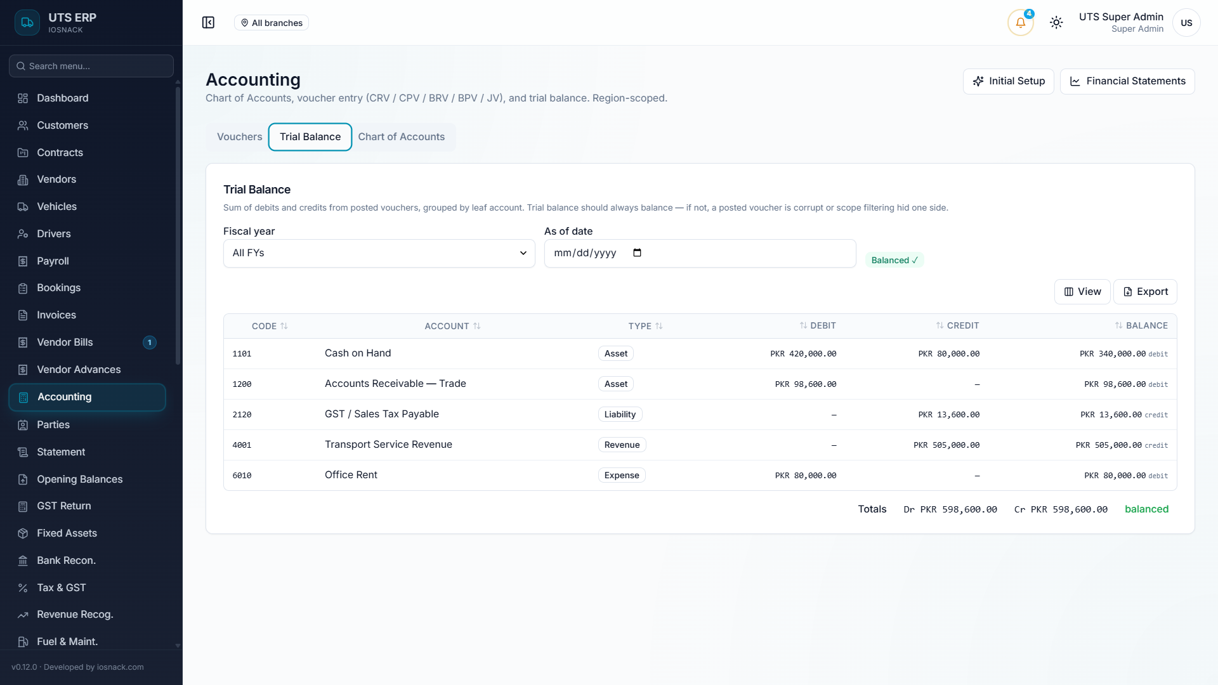Click the Drivers person icon
This screenshot has height=685, width=1218.
(23, 234)
